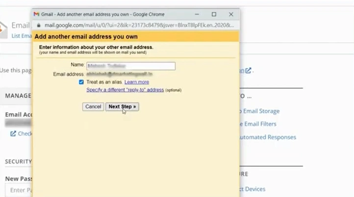The height and width of the screenshot is (197, 354).
Task: Close the Gmail popup window
Action: (x=231, y=14)
